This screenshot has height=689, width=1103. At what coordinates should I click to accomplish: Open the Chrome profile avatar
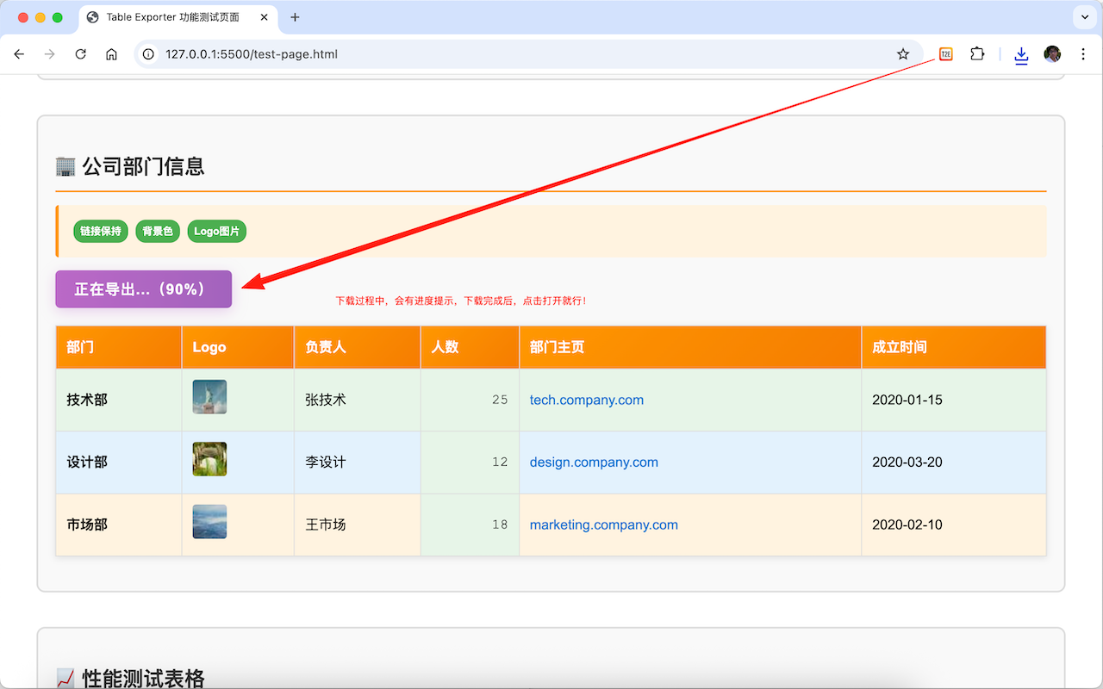click(1052, 54)
